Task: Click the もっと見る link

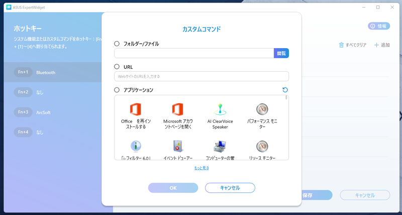Action: [x=202, y=168]
